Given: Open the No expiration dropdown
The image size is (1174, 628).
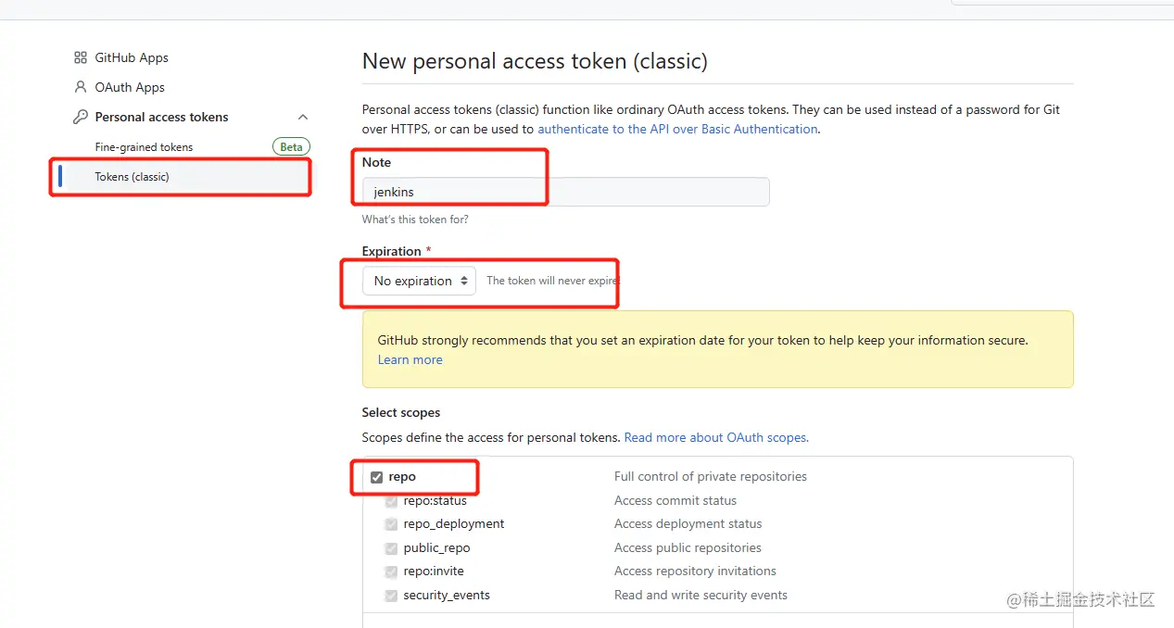Looking at the screenshot, I should click(419, 281).
